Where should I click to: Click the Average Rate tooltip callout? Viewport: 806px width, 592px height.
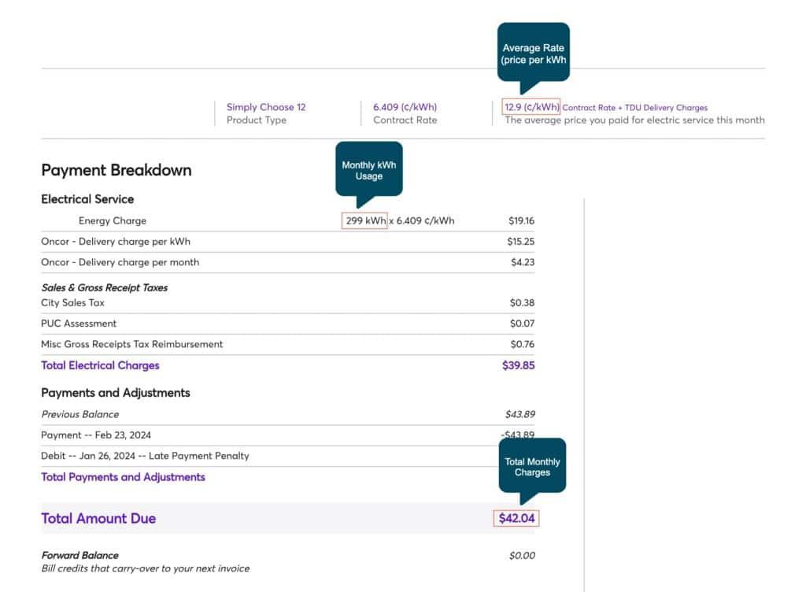tap(534, 52)
